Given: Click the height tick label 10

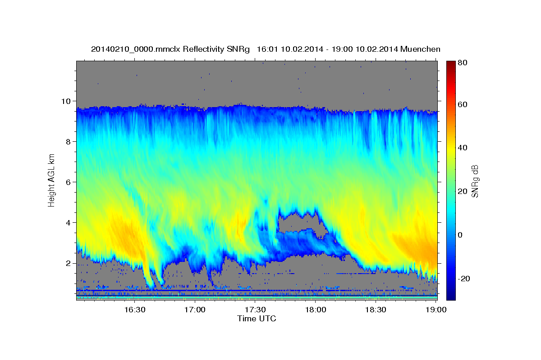Looking at the screenshot, I should [x=66, y=101].
